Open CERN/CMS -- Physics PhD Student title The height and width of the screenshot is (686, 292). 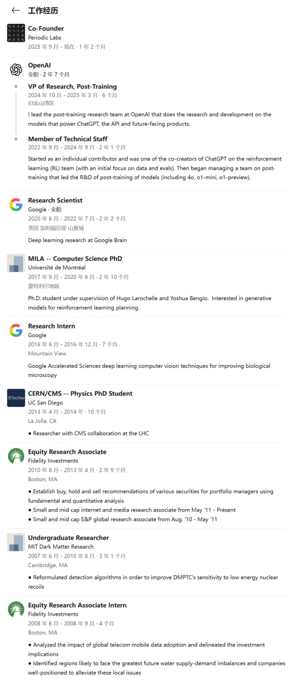[x=80, y=393]
